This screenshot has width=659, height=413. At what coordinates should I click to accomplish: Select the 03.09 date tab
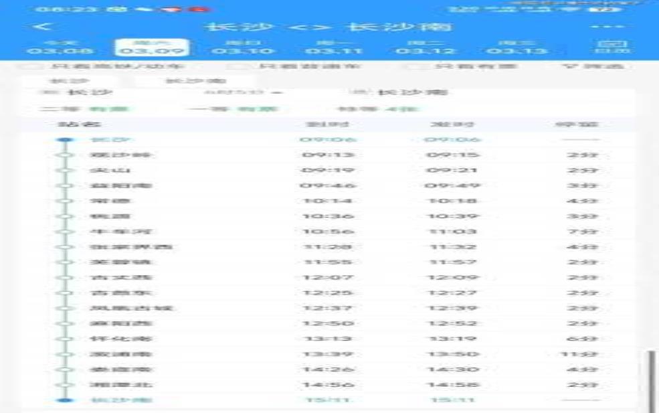point(152,48)
